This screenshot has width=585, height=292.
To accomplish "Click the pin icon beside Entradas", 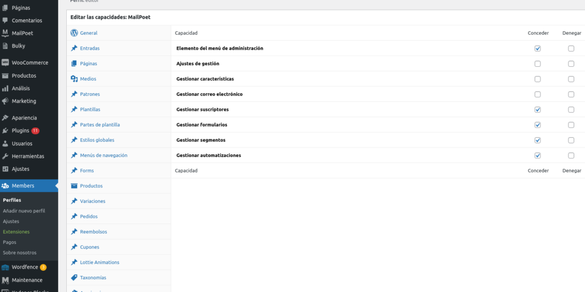I will pyautogui.click(x=74, y=48).
